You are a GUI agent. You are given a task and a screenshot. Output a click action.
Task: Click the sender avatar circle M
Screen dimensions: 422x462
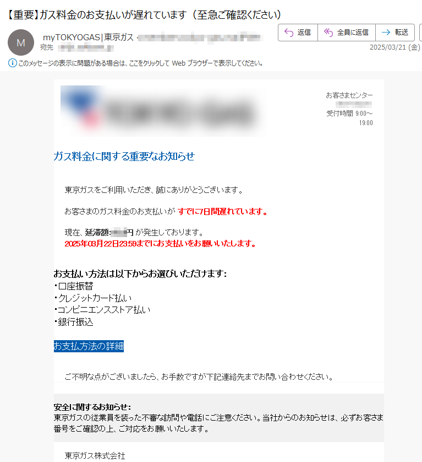21,42
